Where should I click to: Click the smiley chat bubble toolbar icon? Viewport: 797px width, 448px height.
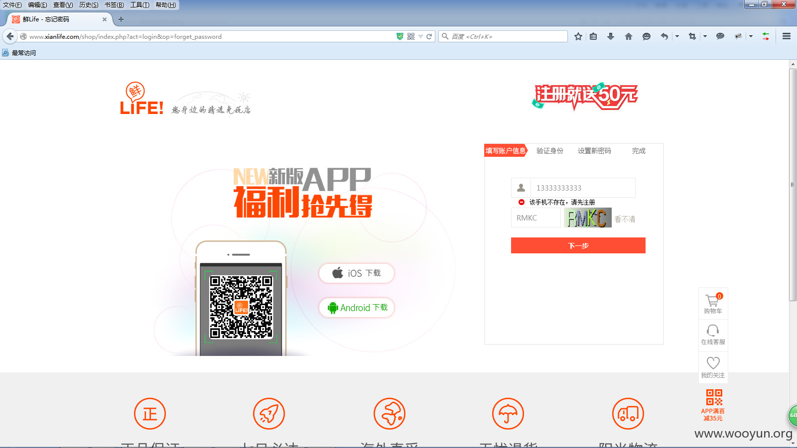tap(647, 36)
